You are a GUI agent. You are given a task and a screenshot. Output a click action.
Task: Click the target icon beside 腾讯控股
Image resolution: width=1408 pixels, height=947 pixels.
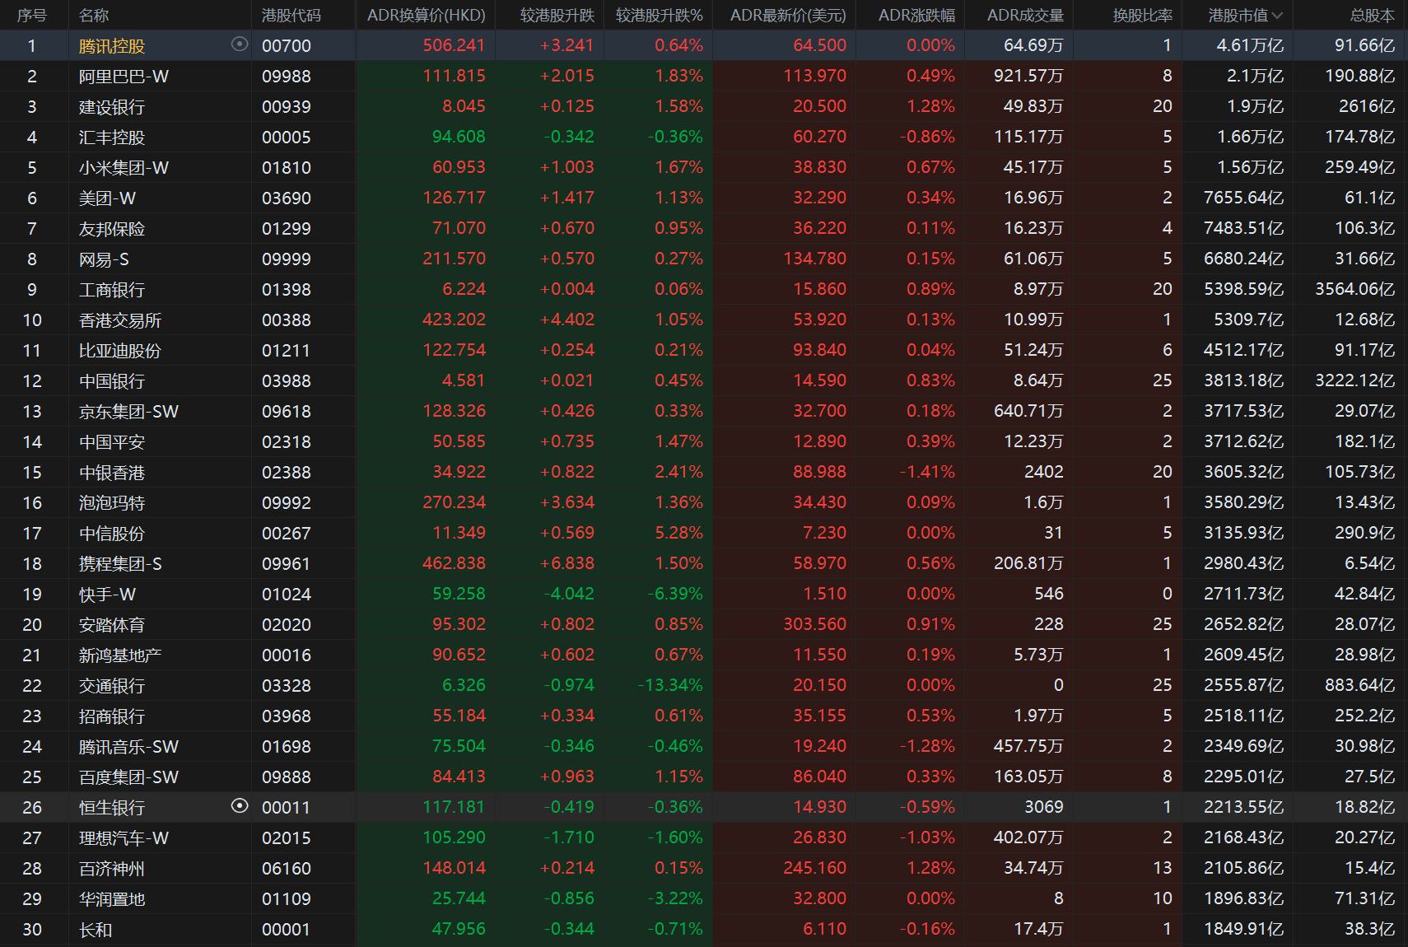coord(240,44)
